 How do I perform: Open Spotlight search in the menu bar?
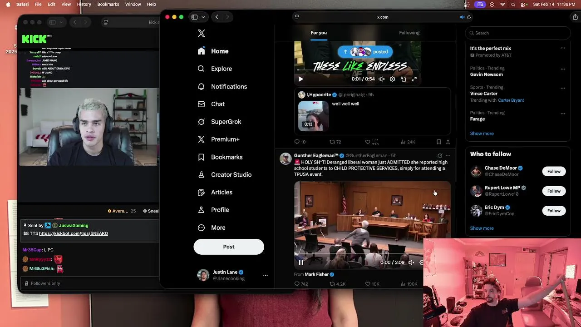click(x=513, y=5)
